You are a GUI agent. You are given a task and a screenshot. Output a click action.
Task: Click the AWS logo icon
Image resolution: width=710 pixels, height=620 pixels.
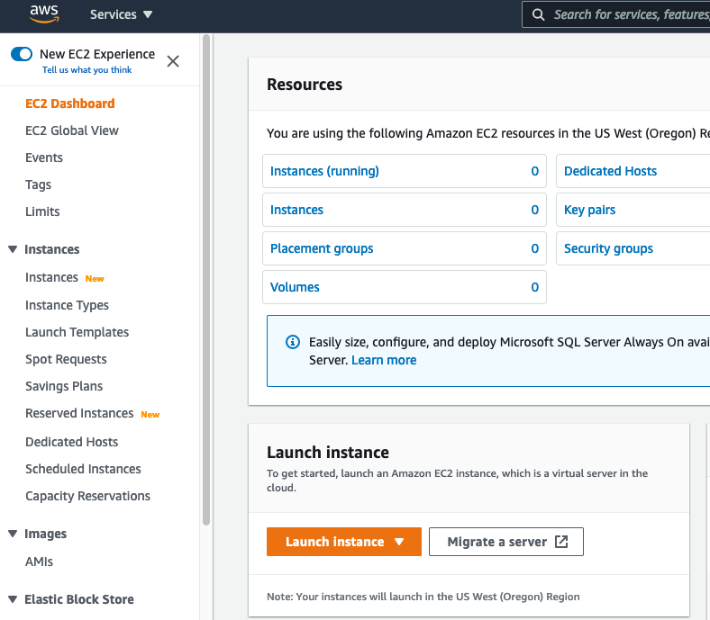[43, 14]
